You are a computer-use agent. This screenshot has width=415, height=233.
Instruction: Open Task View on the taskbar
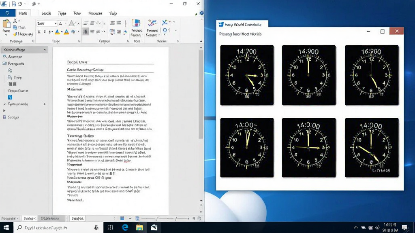(x=110, y=227)
